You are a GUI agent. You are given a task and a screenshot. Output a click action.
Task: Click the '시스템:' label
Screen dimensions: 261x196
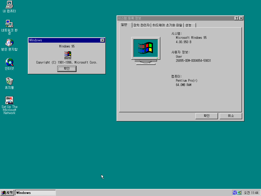point(177,33)
